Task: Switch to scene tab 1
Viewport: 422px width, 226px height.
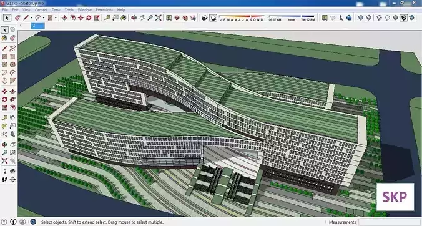Action: (24, 26)
